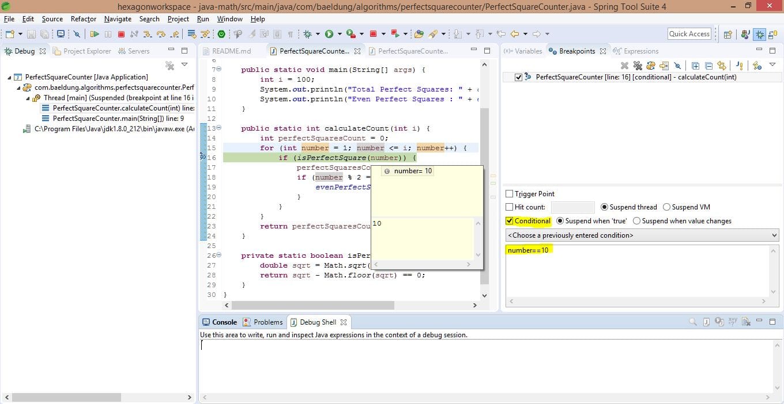Select the Suspend VM radio button
The width and height of the screenshot is (784, 404).
(x=666, y=207)
